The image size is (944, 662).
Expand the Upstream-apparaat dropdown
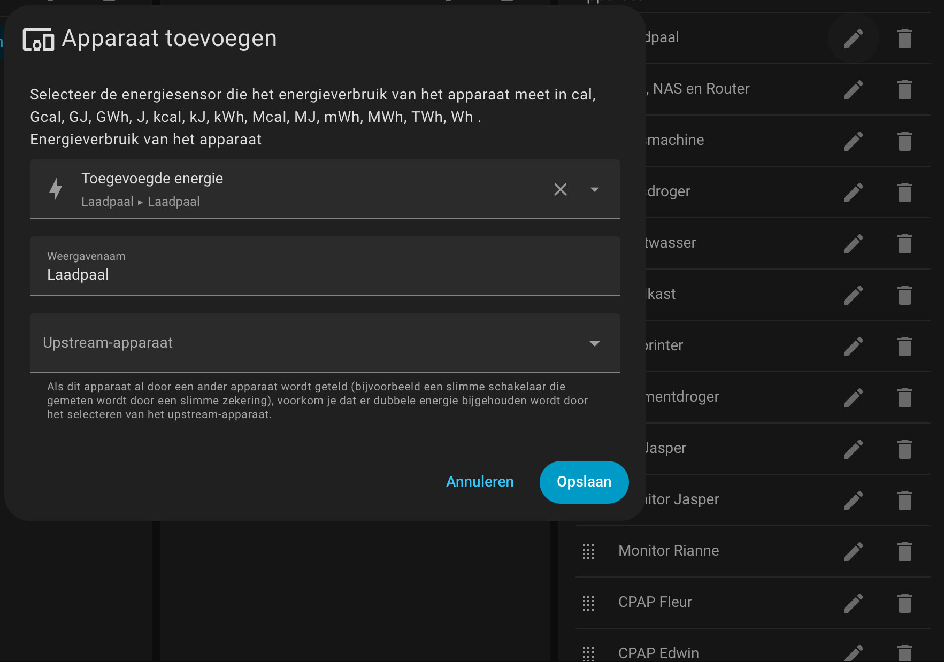click(x=594, y=343)
